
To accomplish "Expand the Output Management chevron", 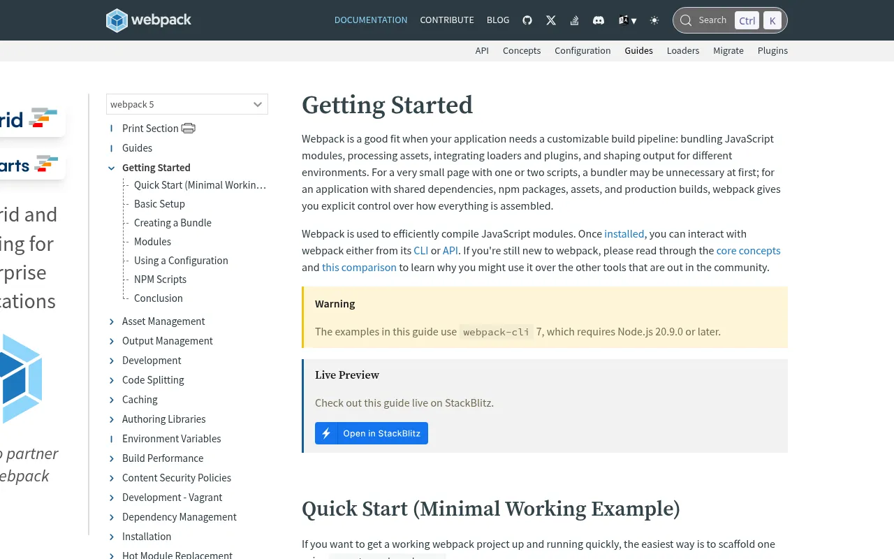I will (112, 341).
